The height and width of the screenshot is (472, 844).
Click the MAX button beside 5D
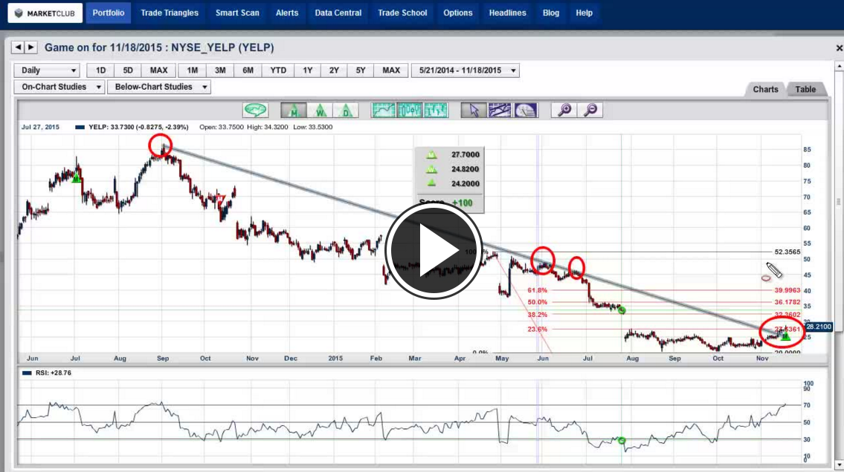pos(159,71)
